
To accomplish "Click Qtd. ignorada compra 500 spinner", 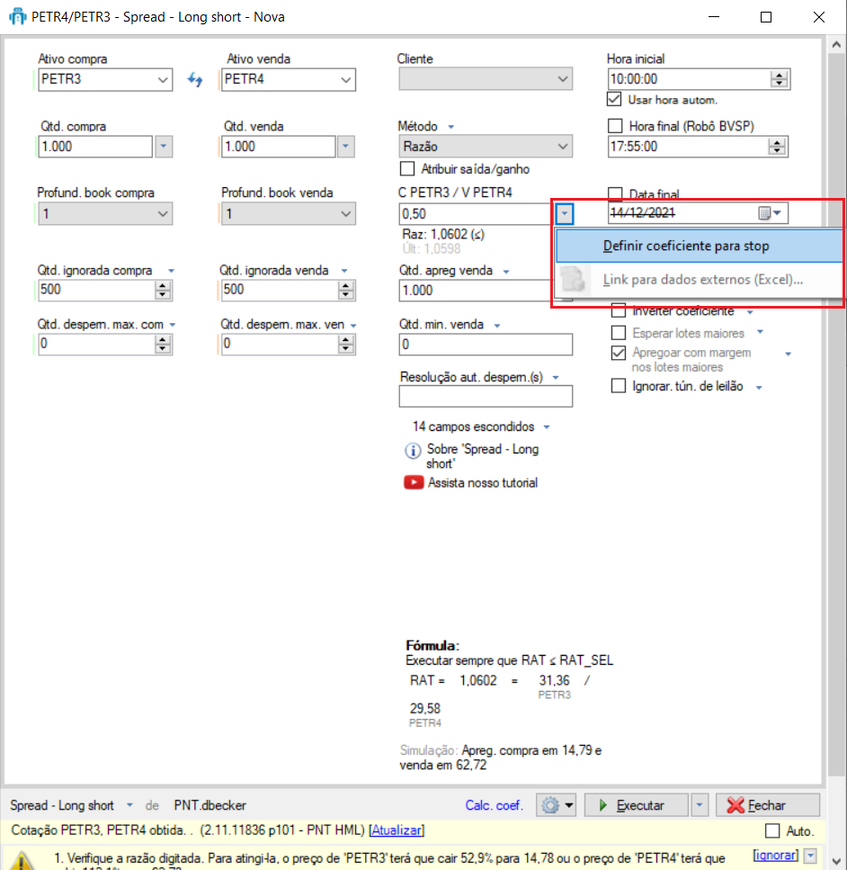I will pos(163,290).
